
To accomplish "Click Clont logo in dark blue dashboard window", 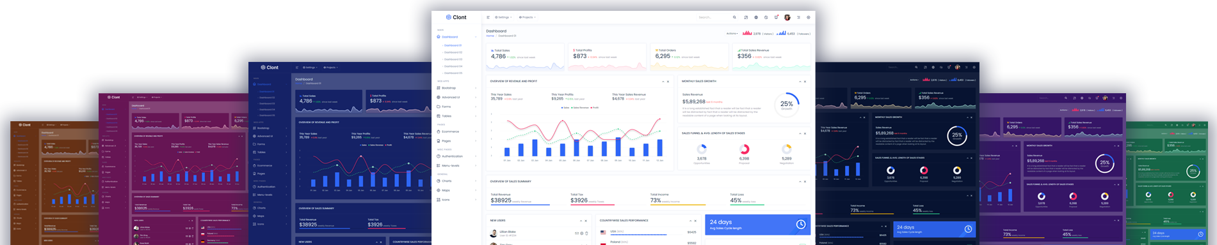I will click(270, 67).
